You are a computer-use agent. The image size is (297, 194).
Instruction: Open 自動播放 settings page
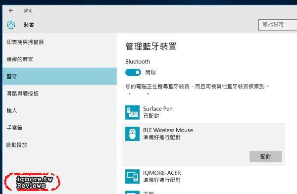click(x=59, y=145)
